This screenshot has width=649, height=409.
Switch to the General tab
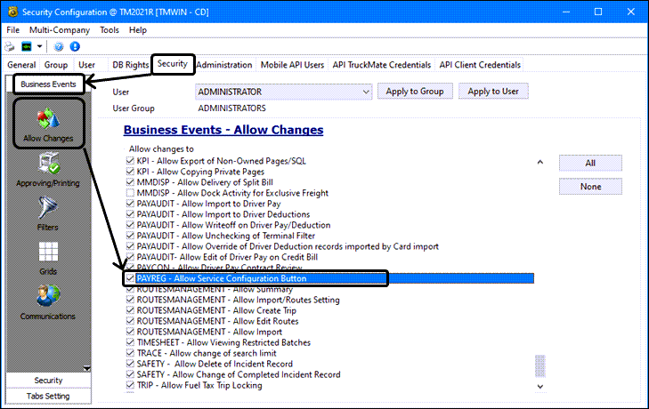(x=21, y=65)
